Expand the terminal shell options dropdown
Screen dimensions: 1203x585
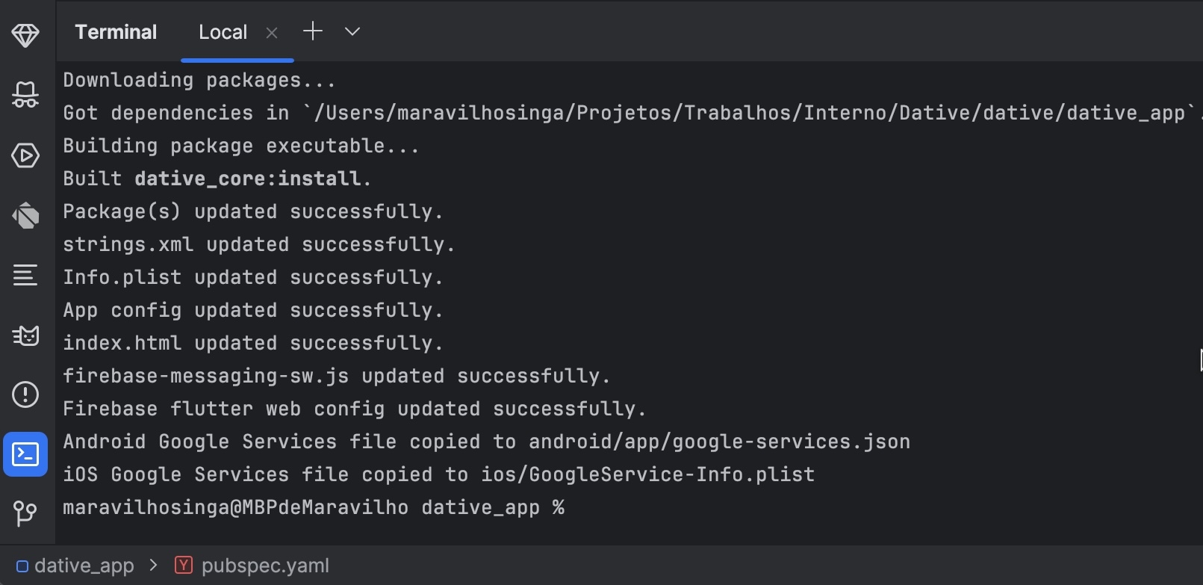[352, 31]
